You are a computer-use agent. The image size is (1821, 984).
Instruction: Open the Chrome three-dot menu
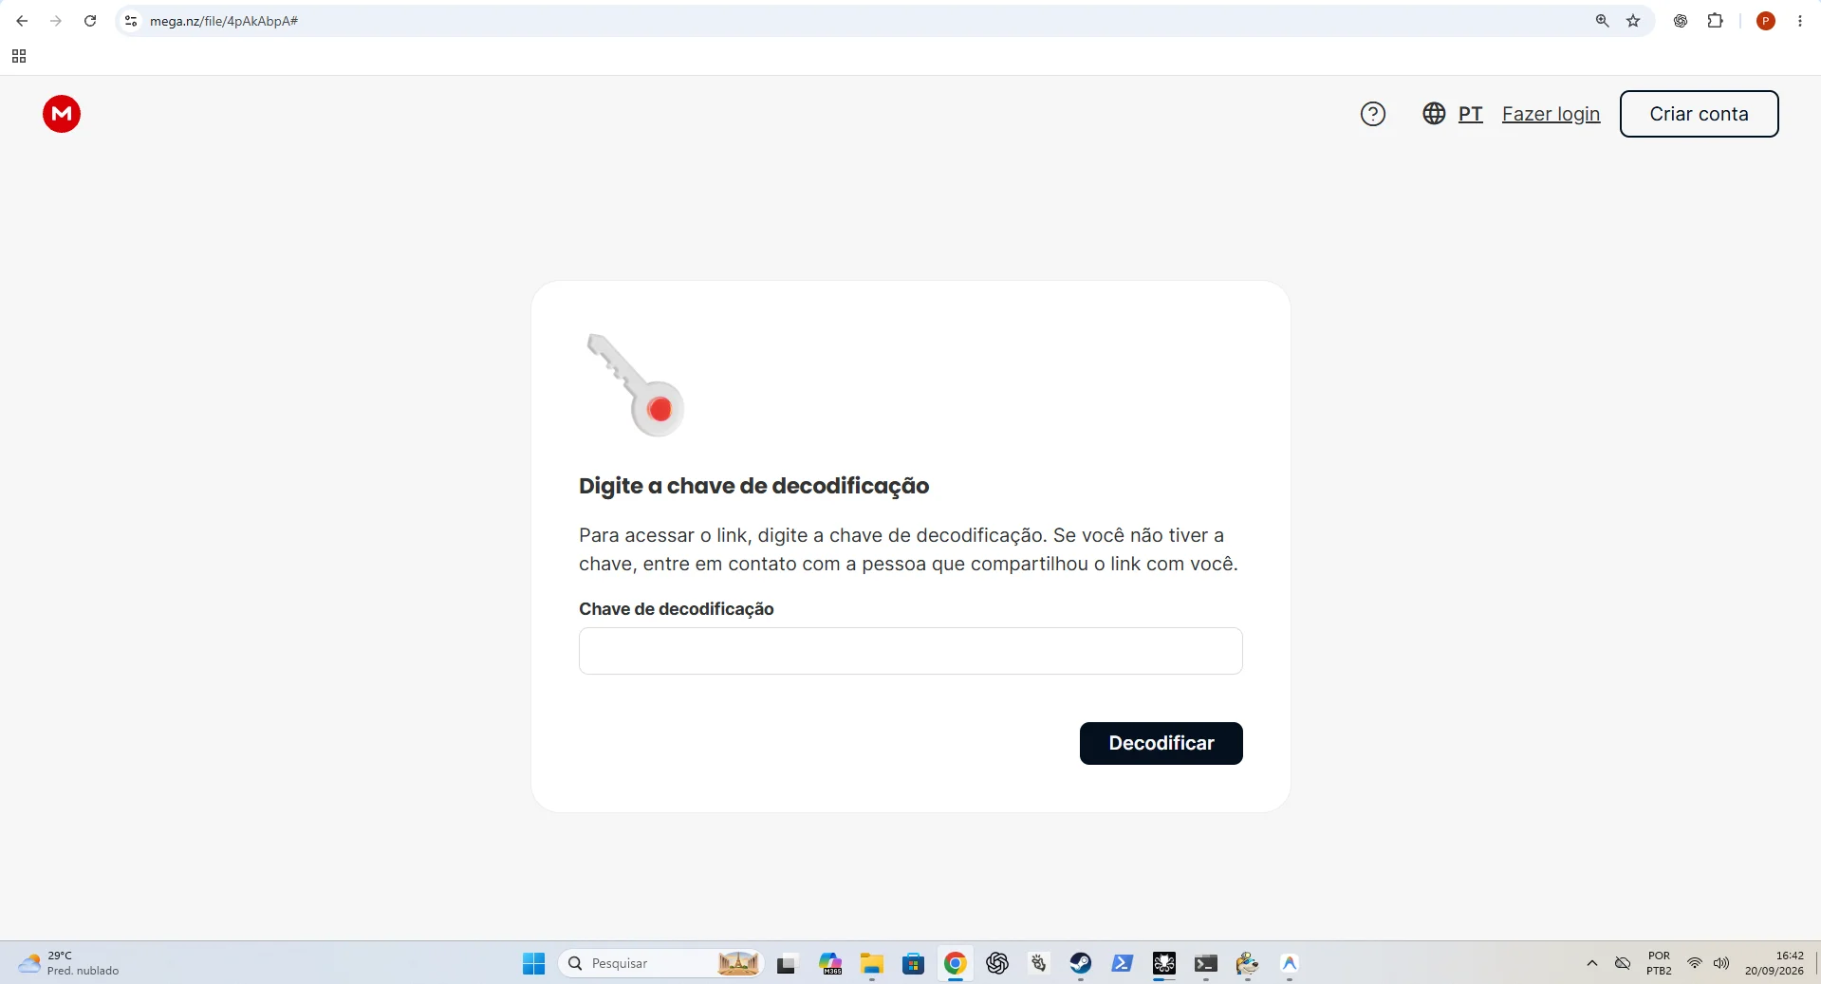click(1800, 21)
